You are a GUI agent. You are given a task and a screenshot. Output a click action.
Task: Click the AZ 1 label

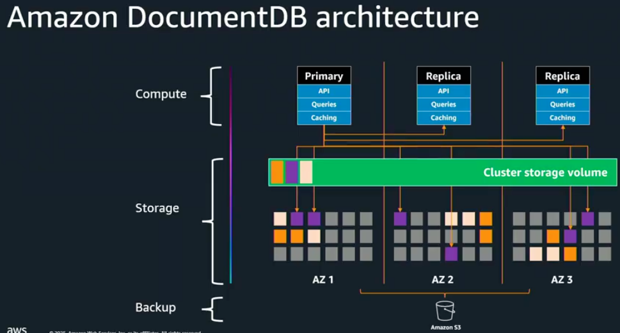(323, 280)
